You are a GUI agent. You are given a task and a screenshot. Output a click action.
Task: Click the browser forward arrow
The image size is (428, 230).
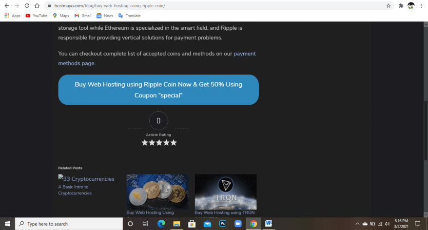click(x=17, y=6)
